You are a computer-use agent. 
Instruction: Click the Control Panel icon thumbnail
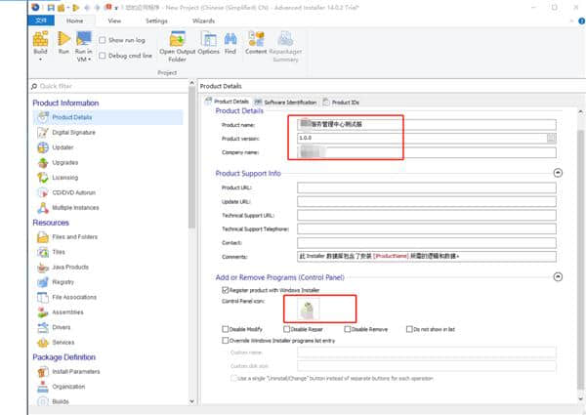point(308,310)
